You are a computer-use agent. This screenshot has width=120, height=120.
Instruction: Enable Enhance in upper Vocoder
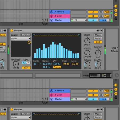click(x=25, y=35)
